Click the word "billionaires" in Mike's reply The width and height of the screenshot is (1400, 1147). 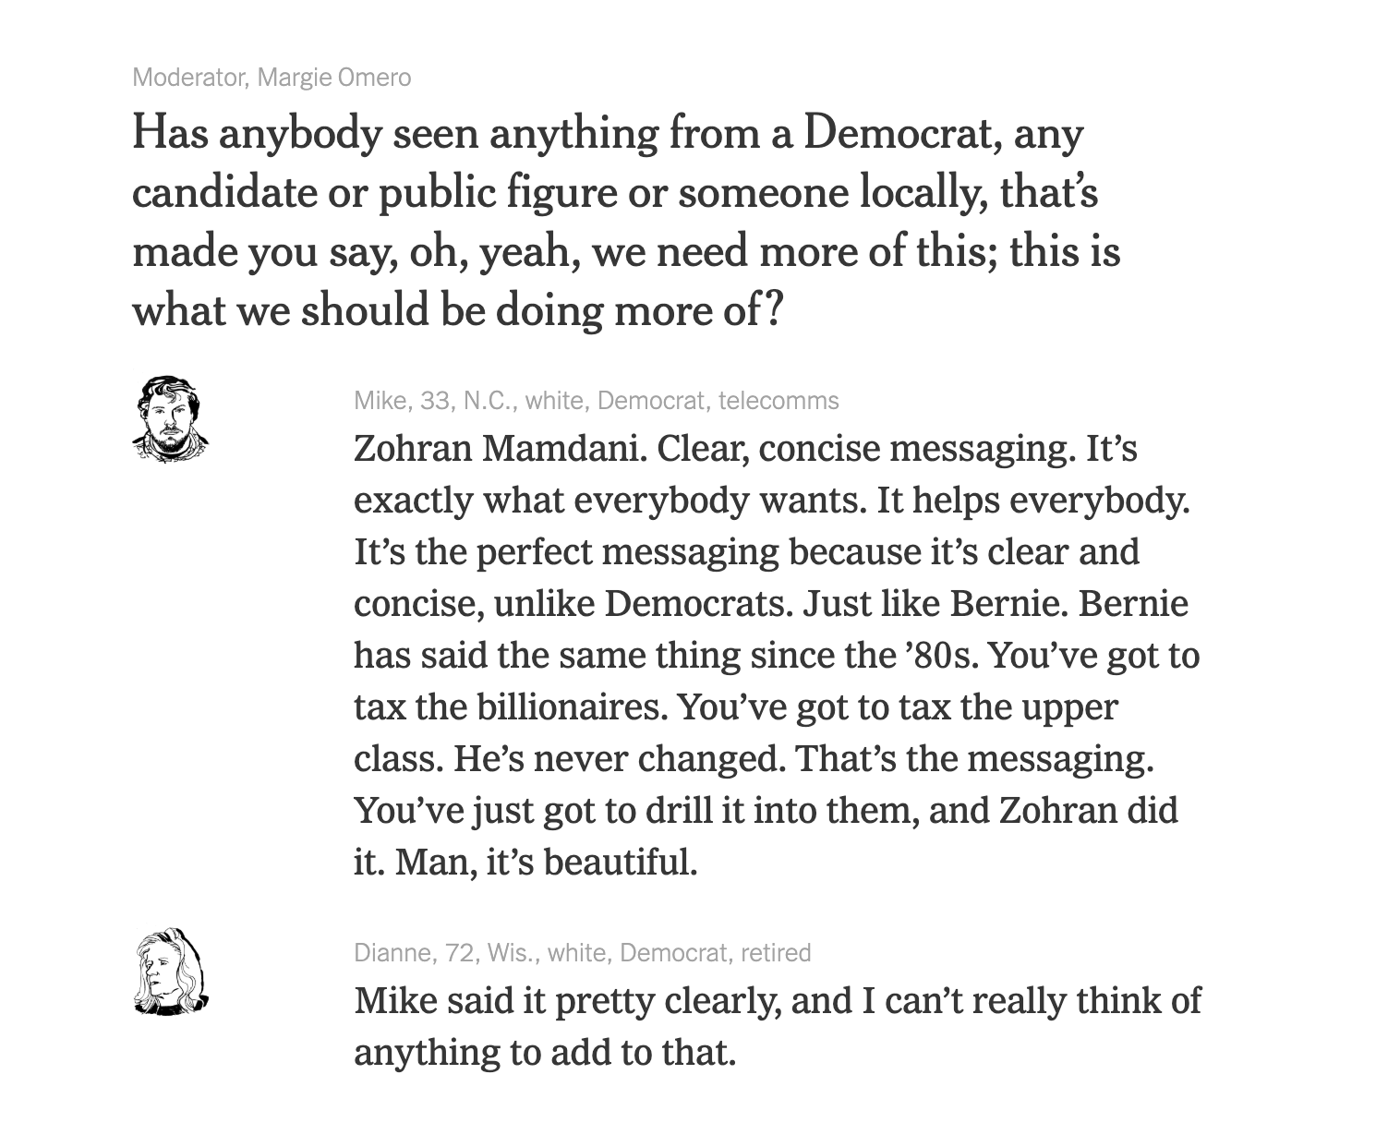571,707
